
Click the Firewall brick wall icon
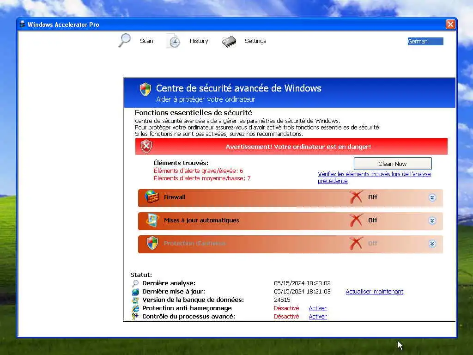tap(152, 197)
